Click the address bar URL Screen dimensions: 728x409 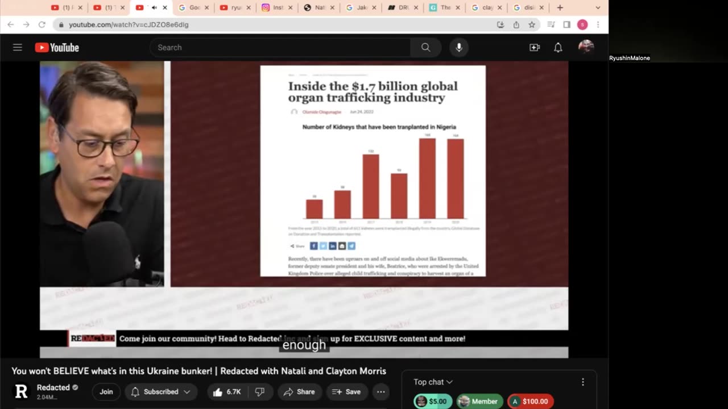point(129,24)
